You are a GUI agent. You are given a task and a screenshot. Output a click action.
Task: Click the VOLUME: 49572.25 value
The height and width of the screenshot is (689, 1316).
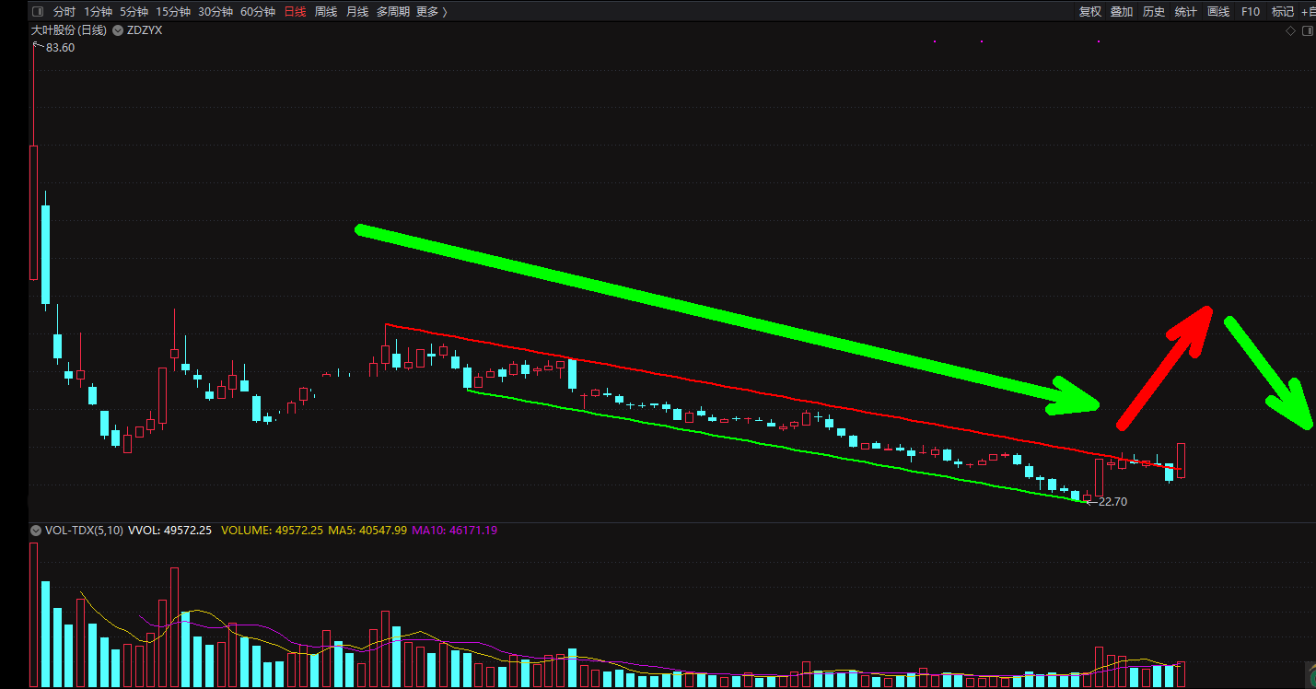273,531
